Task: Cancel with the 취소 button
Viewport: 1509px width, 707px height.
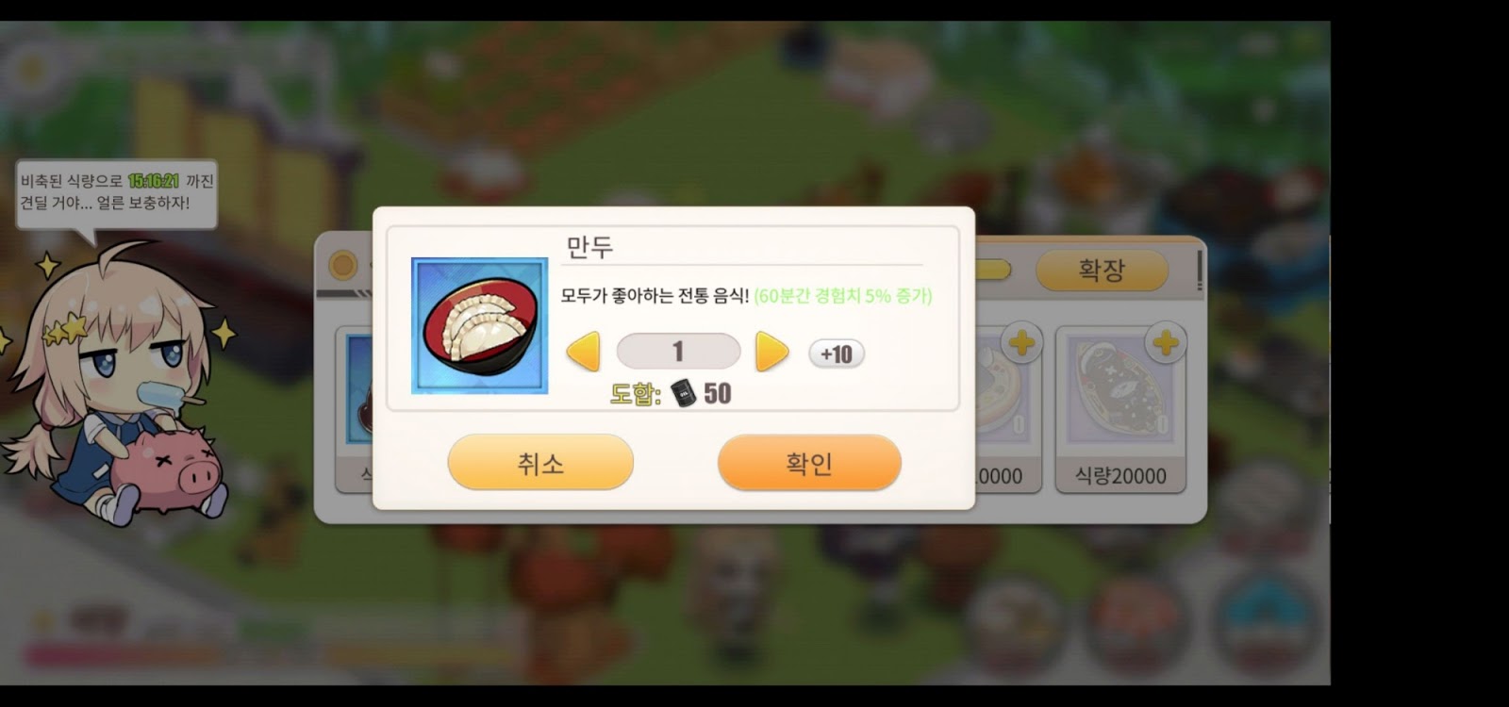Action: click(x=540, y=463)
